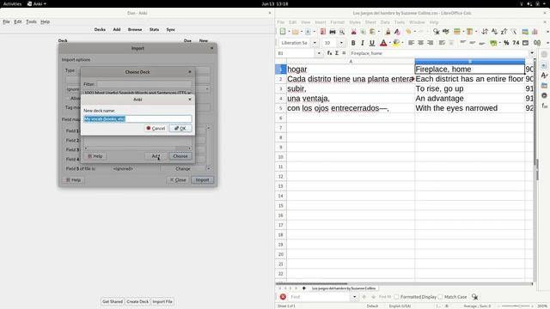The image size is (550, 309).
Task: Click the Sort icon in Calc toolbar
Action: click(485, 32)
